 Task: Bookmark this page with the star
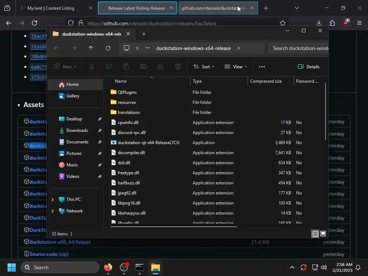click(x=283, y=23)
